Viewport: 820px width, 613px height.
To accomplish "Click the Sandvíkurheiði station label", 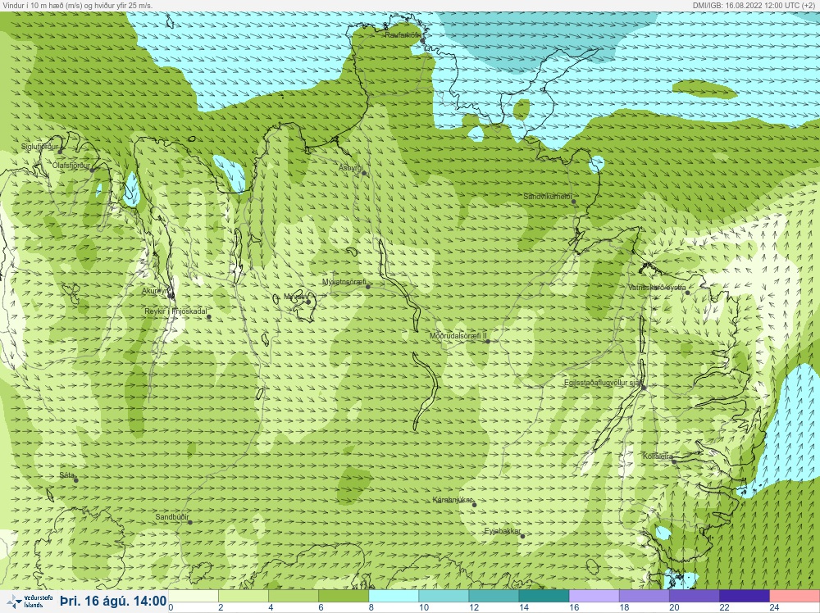I will click(548, 197).
